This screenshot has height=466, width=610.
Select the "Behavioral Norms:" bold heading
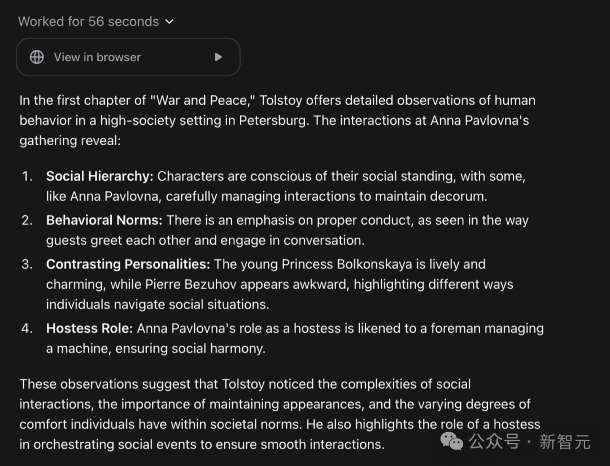pos(104,220)
